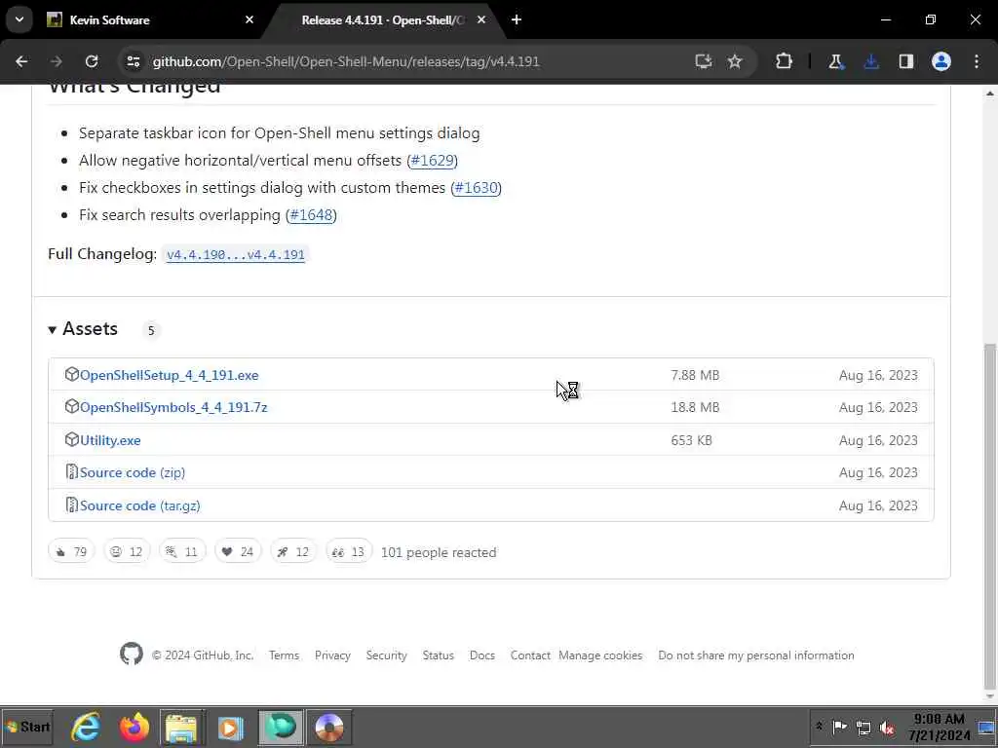Collapse the Assets section triangle
Screen dimensions: 998x748
coord(53,329)
